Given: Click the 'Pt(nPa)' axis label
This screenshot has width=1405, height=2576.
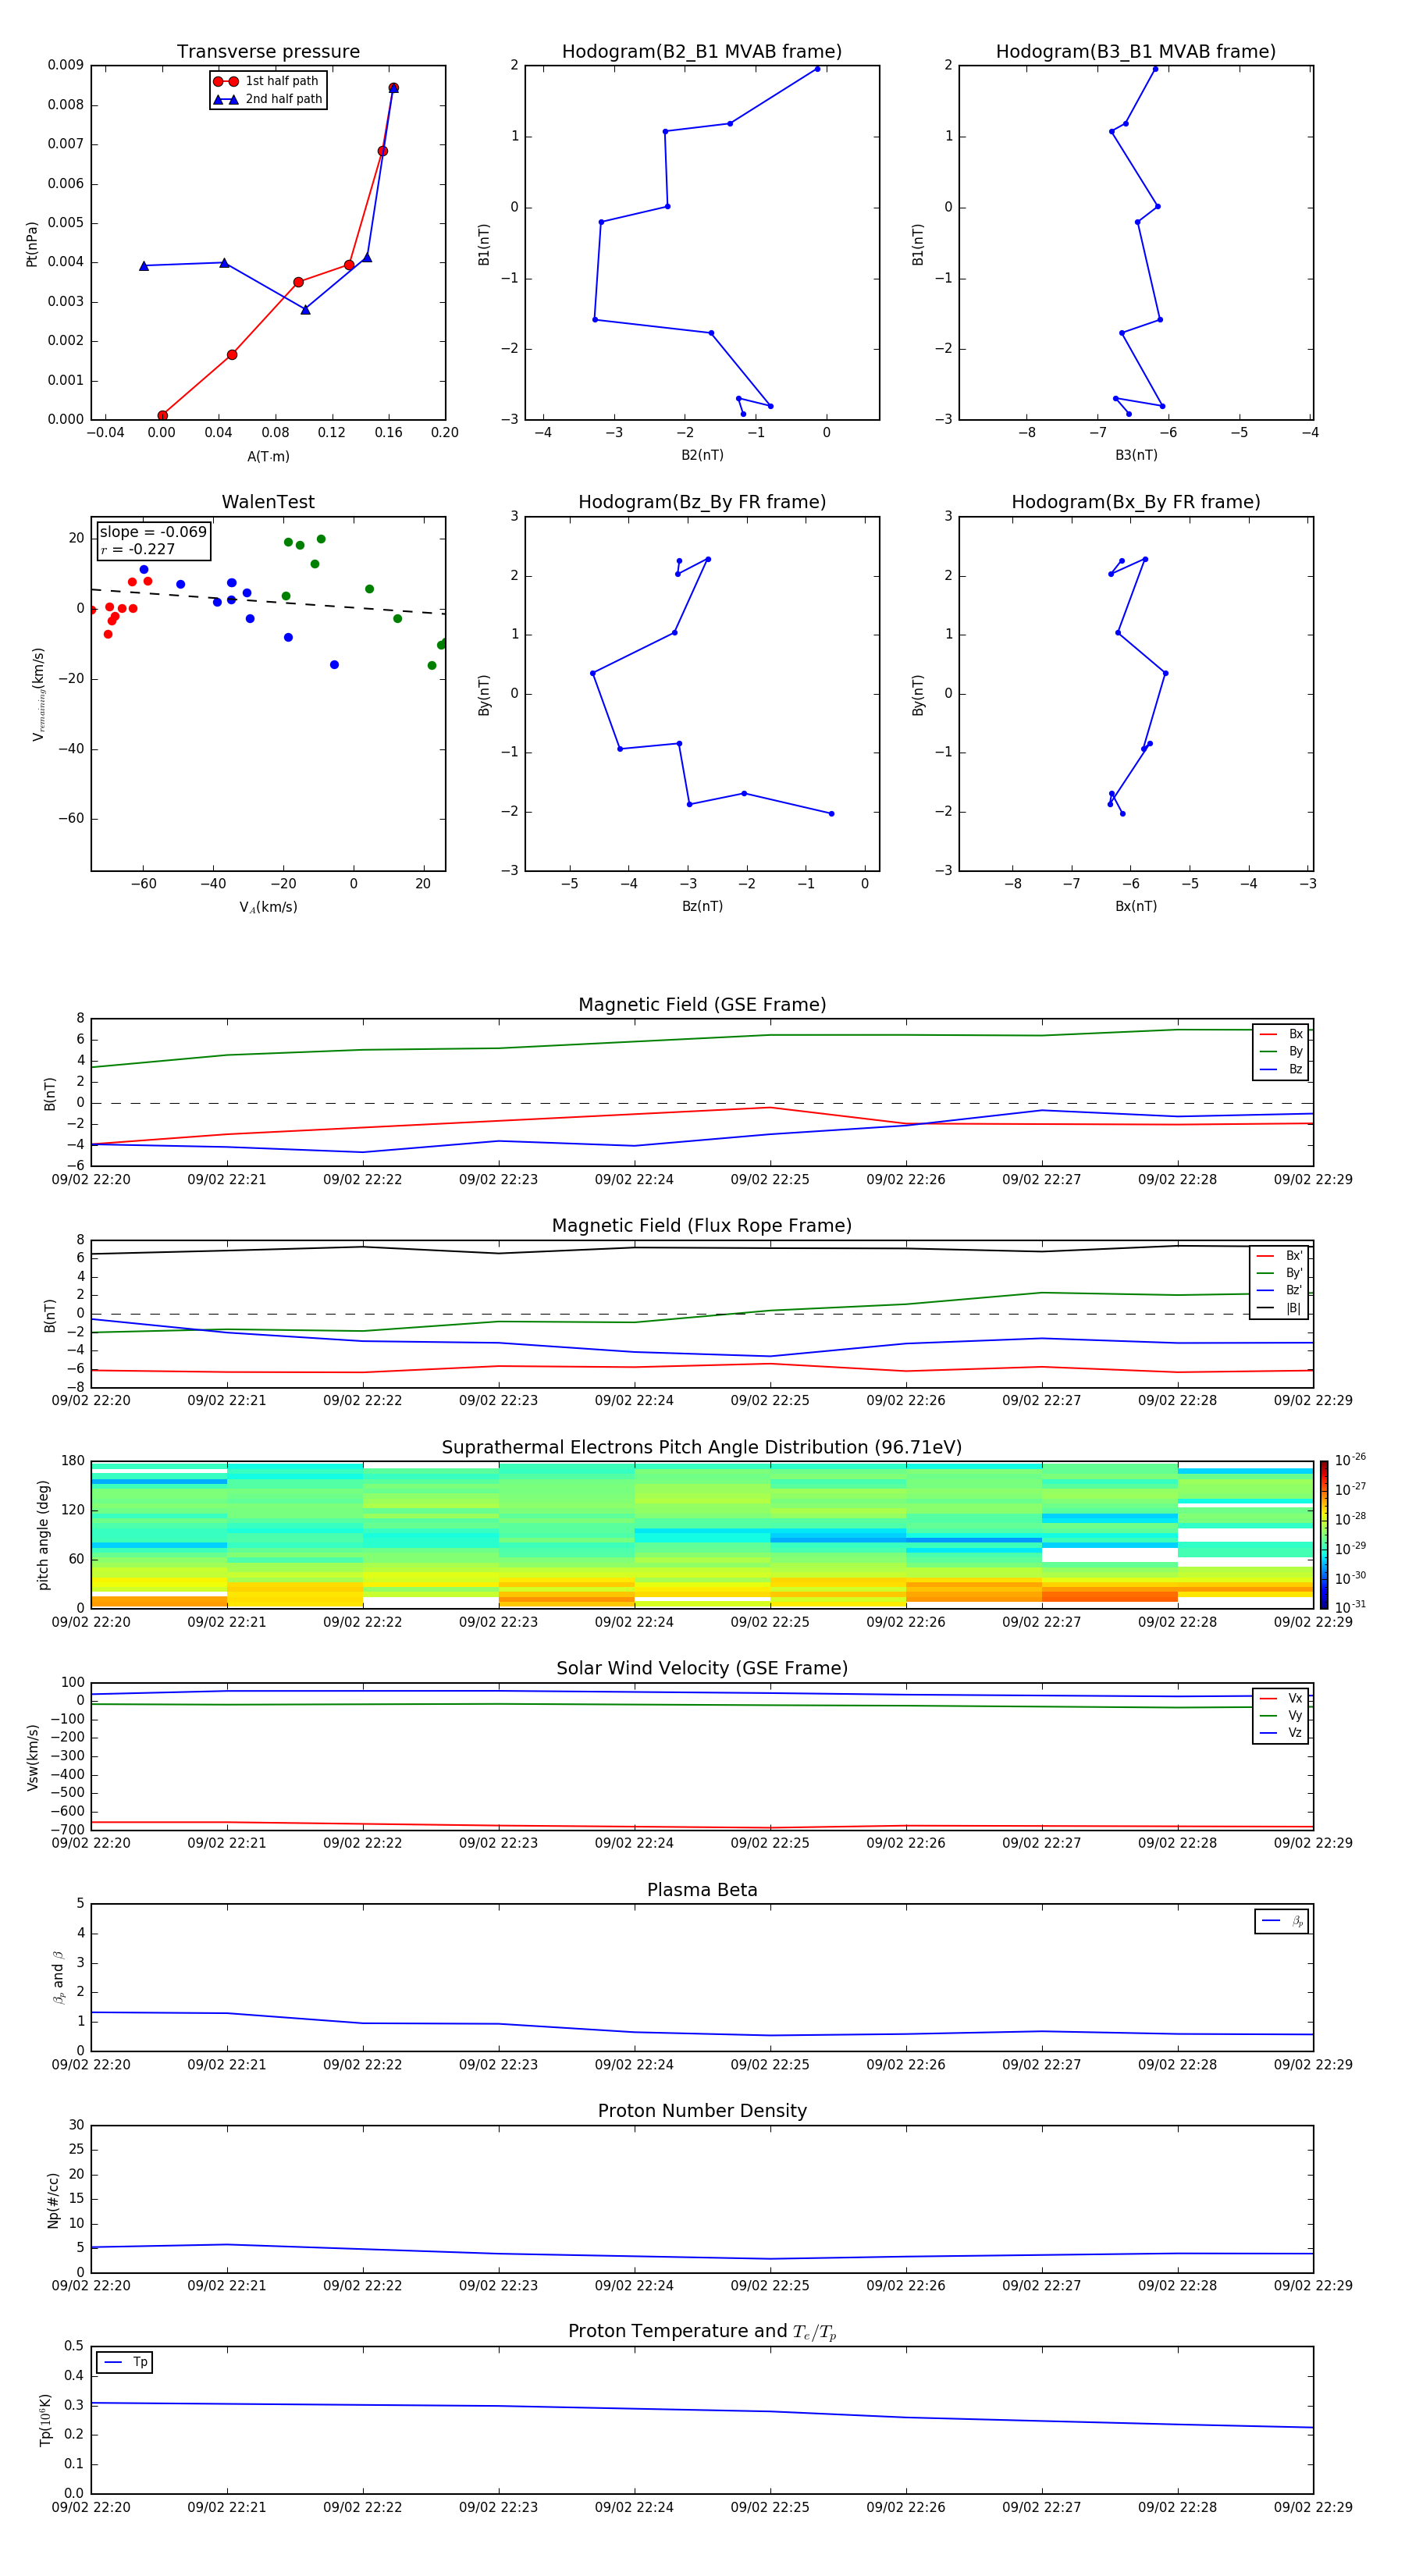Looking at the screenshot, I should tap(32, 243).
